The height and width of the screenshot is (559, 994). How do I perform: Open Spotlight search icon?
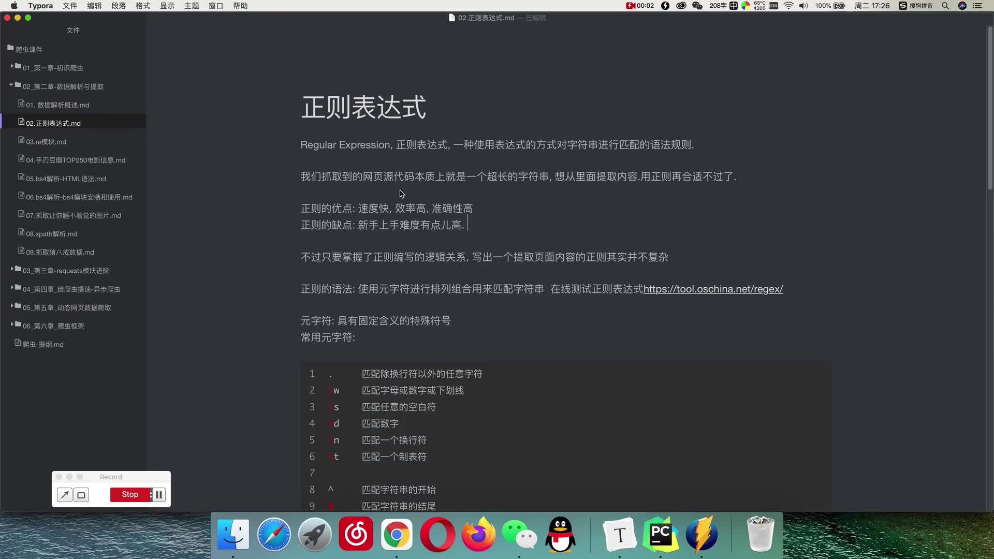pyautogui.click(x=945, y=6)
